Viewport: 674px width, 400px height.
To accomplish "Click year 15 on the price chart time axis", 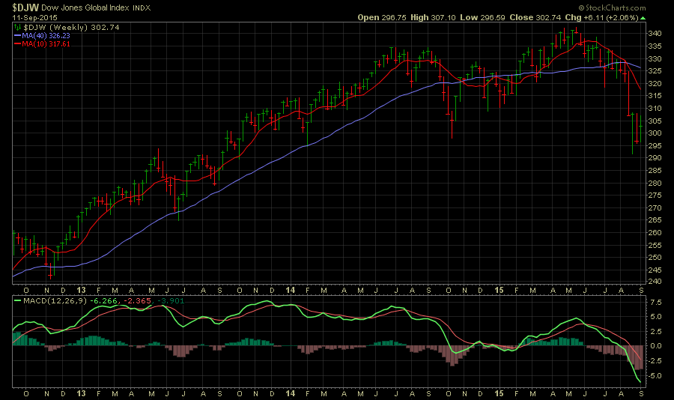I will pos(499,290).
